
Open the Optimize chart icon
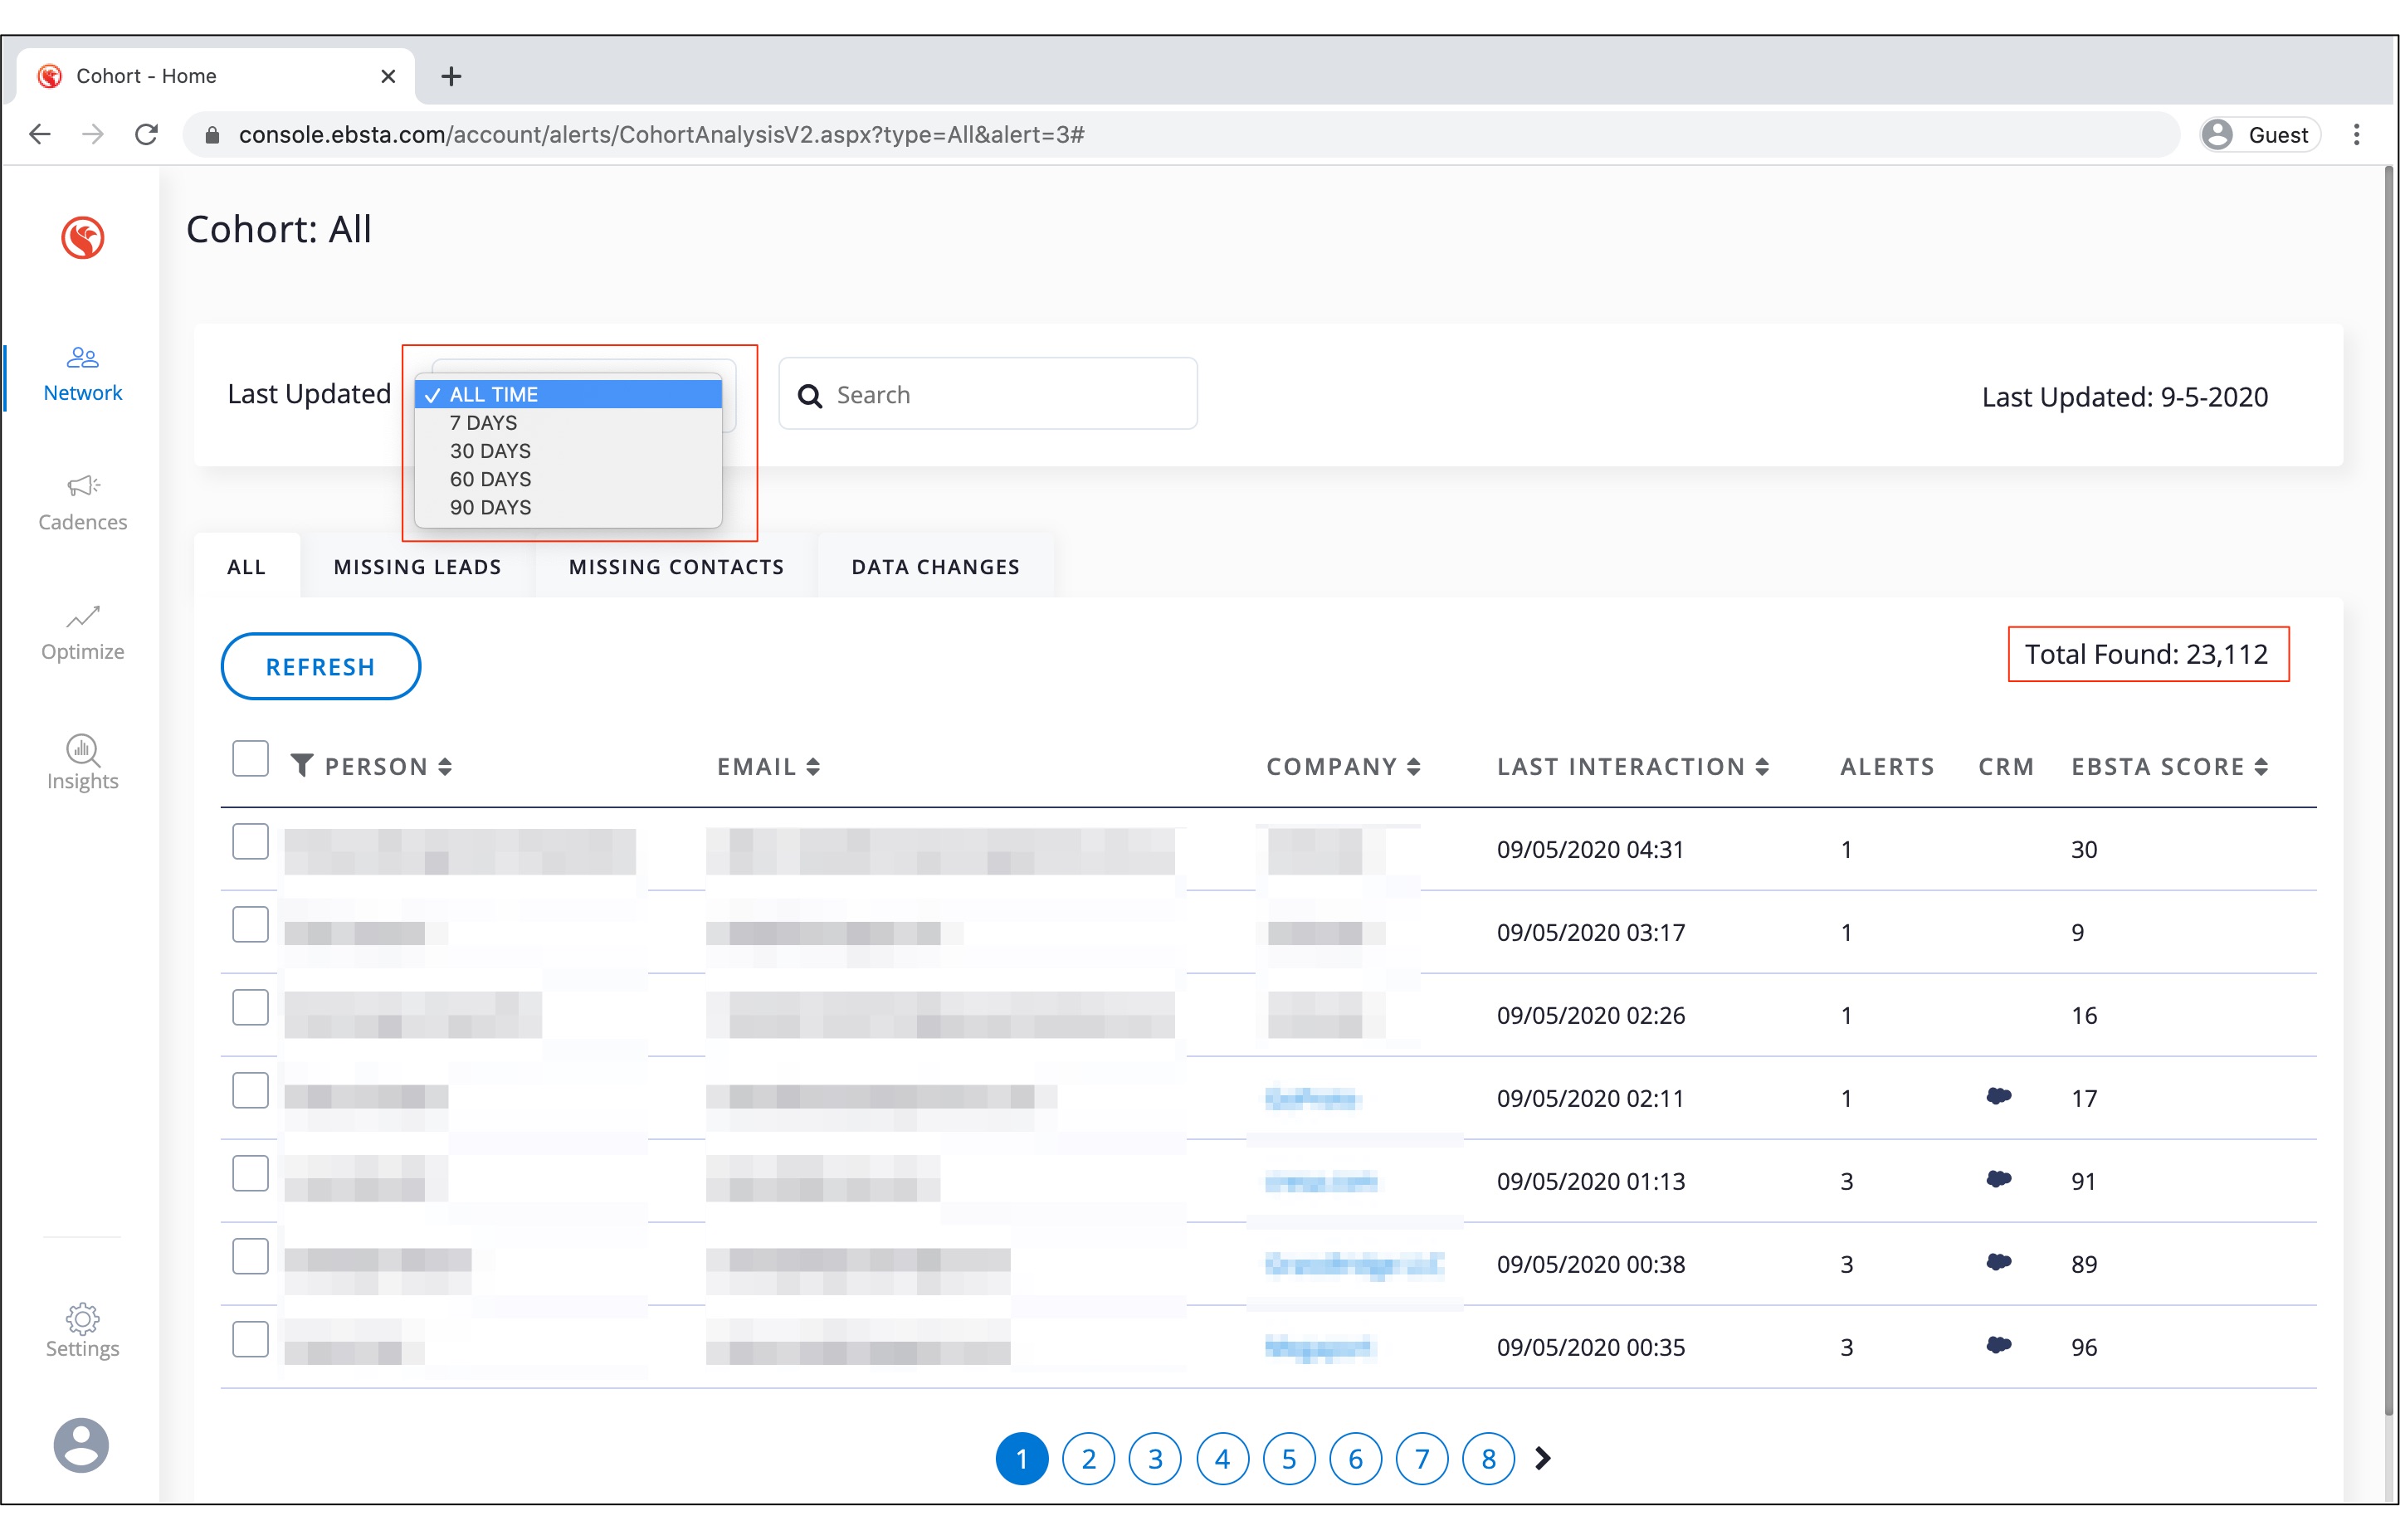coord(83,617)
